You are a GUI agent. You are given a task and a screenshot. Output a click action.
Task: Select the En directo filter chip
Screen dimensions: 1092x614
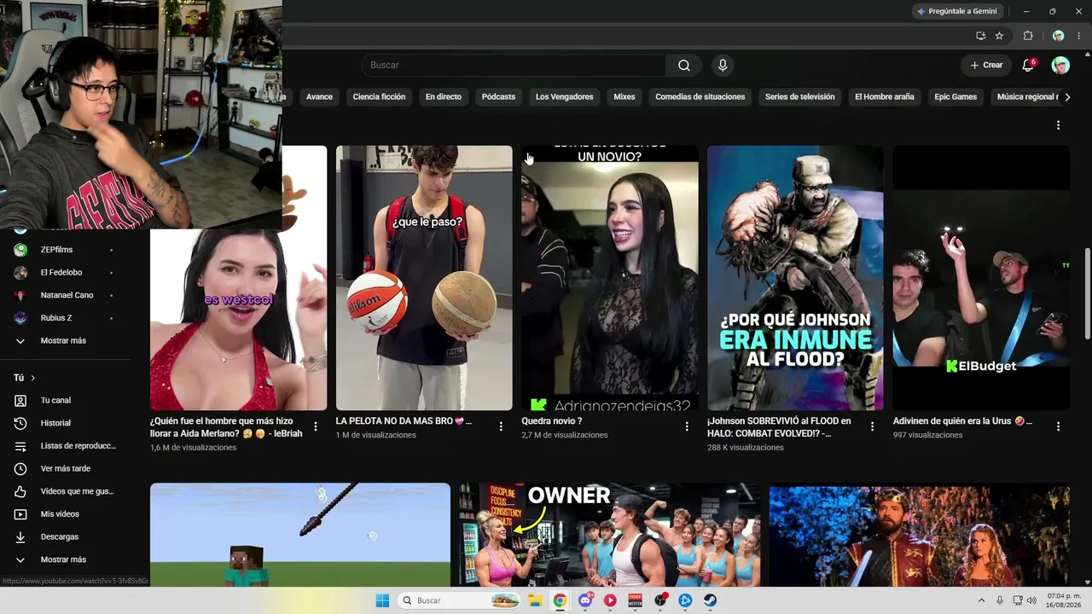(x=444, y=97)
